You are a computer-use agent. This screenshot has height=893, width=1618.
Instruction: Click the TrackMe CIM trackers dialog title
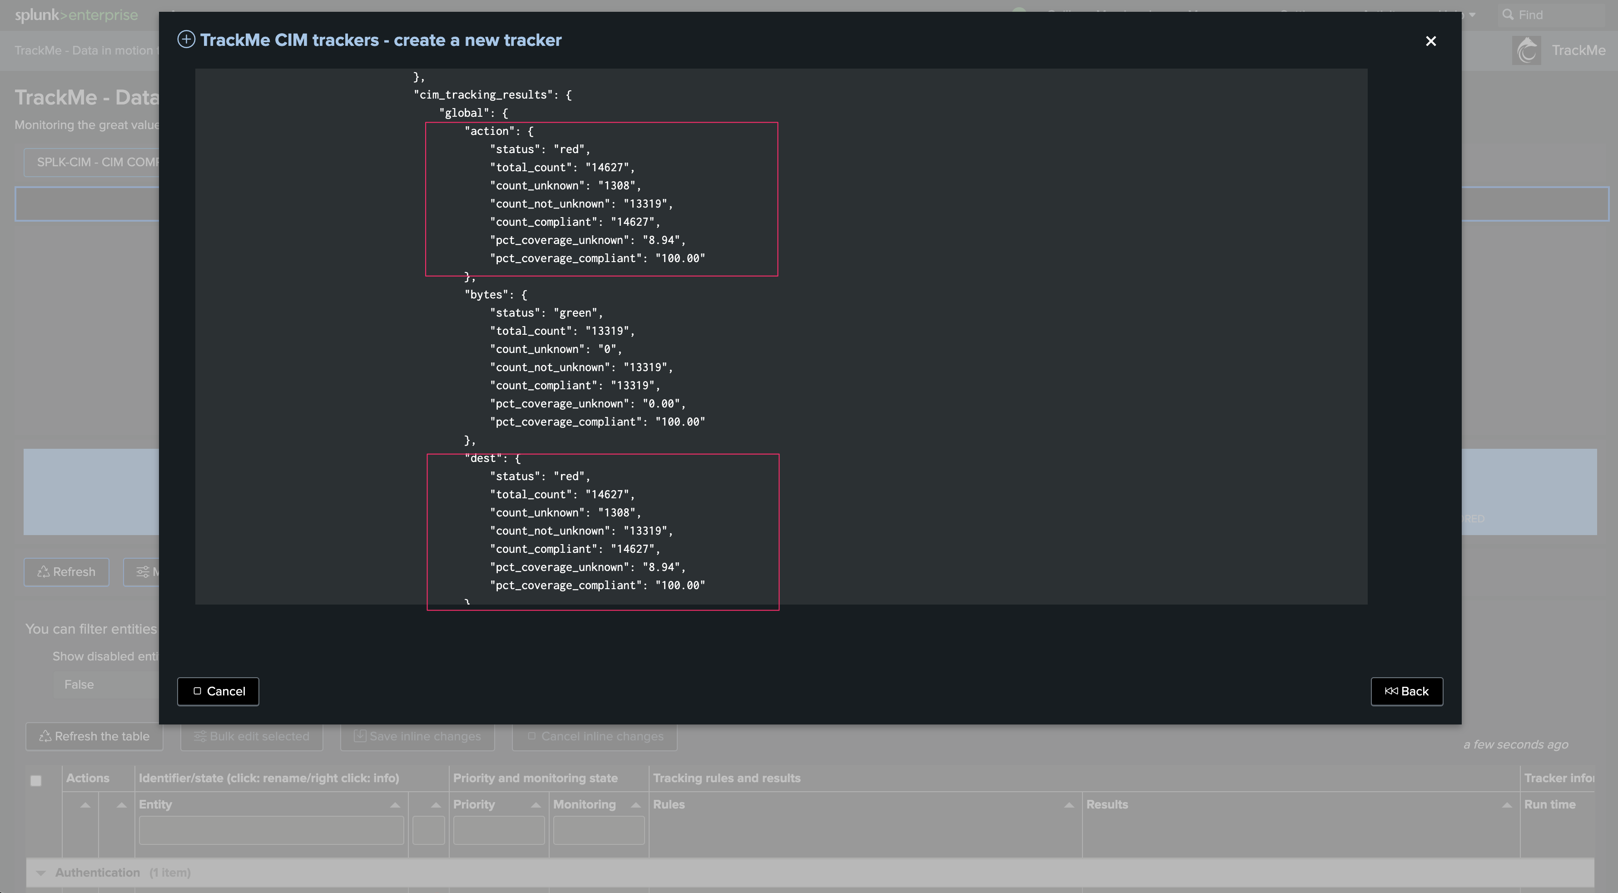tap(381, 40)
